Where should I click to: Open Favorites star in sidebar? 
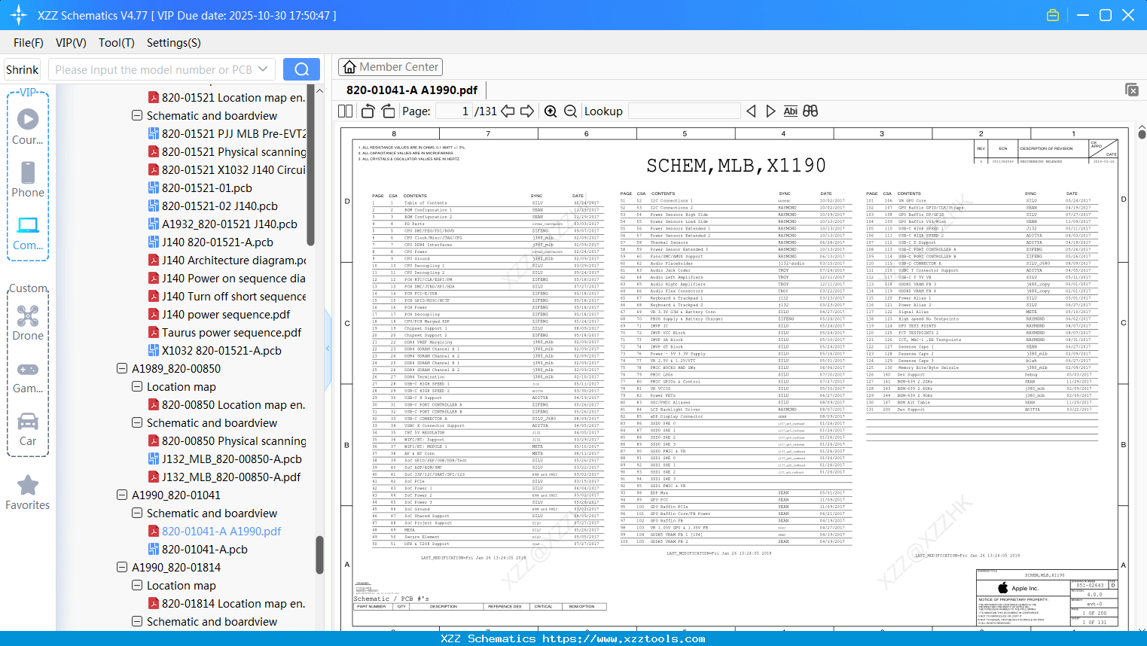[x=28, y=493]
